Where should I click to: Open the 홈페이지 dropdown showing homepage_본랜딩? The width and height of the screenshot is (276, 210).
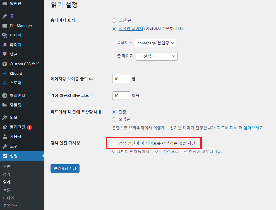[155, 43]
